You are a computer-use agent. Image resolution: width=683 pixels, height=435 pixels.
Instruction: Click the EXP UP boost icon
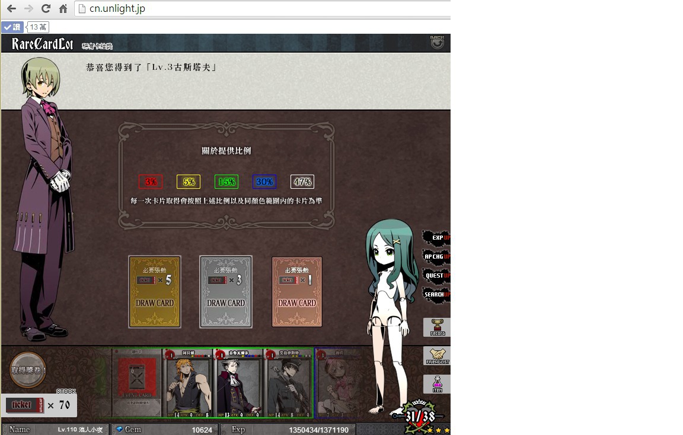pos(436,237)
